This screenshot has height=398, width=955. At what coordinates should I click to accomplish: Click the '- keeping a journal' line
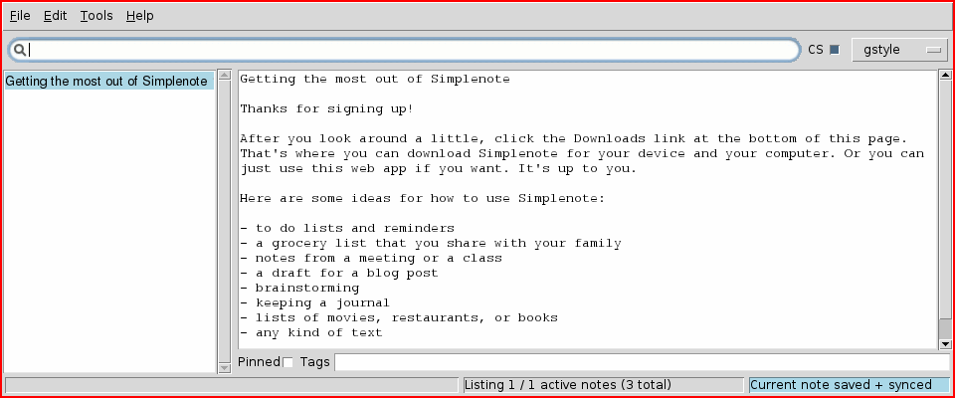tap(314, 302)
